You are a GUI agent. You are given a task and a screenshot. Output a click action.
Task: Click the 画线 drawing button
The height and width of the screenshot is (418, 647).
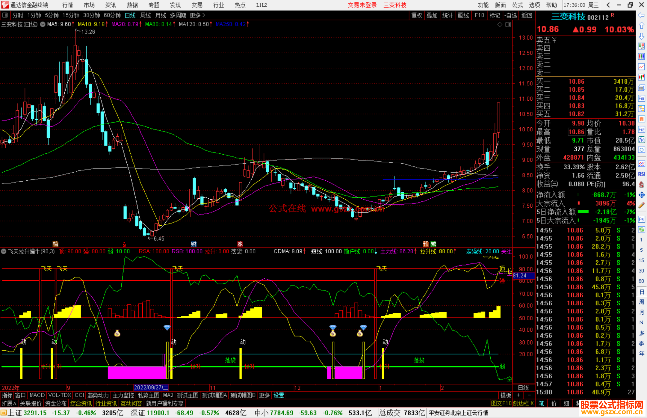tap(463, 15)
